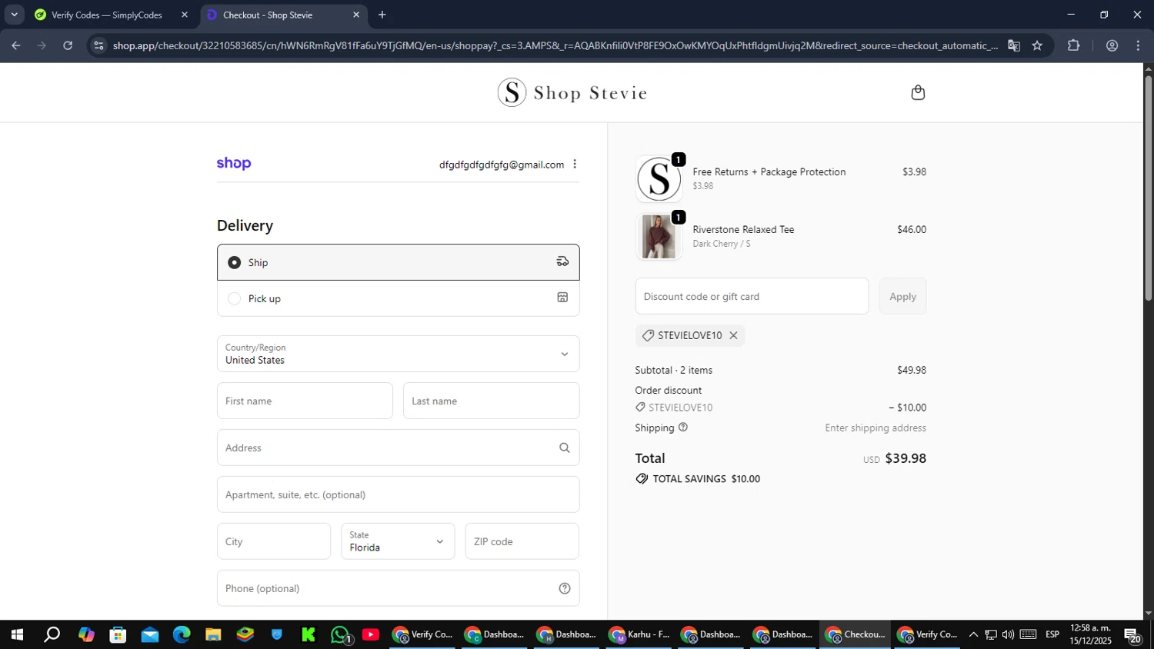
Task: Go back to previous page
Action: 16,45
